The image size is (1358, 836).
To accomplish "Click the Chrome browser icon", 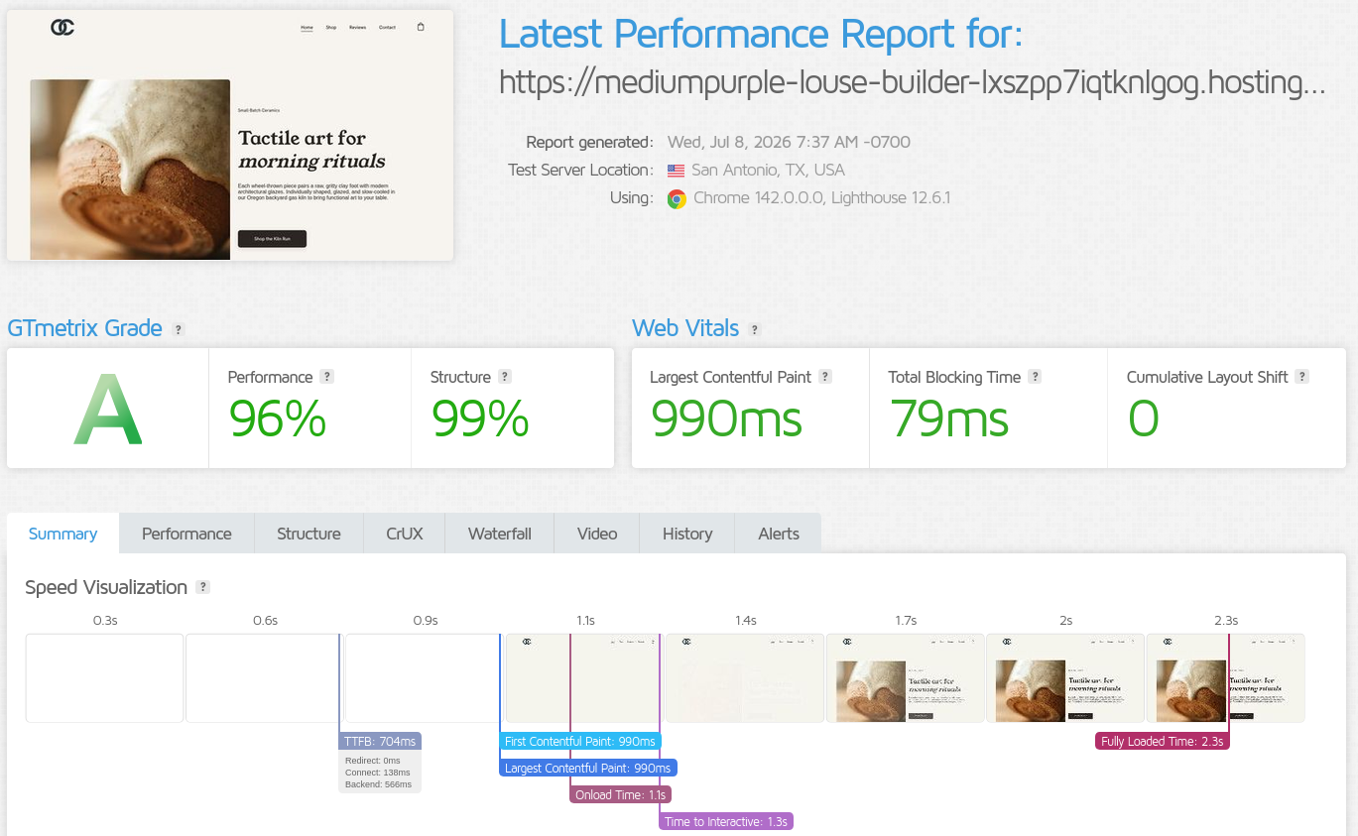I will [x=677, y=198].
